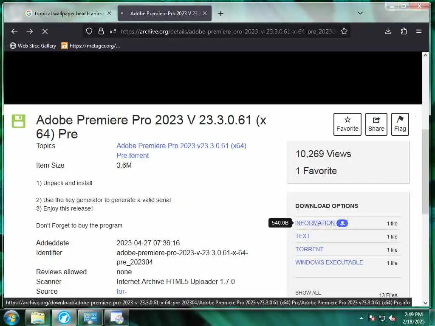Open the control panel taskbar icon
435x326 pixels.
click(90, 318)
